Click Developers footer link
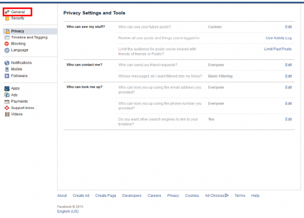The image size is (304, 218). [132, 196]
